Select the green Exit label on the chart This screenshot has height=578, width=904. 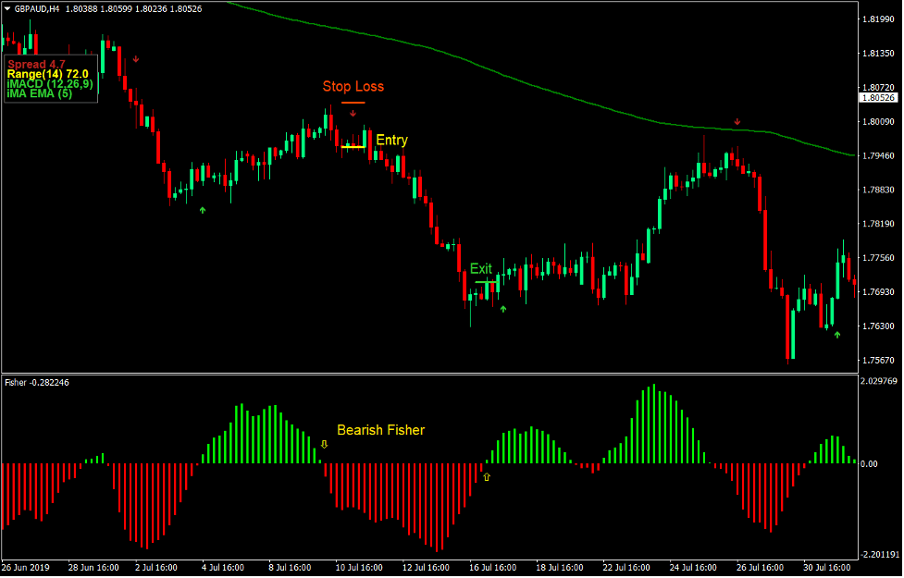[483, 269]
